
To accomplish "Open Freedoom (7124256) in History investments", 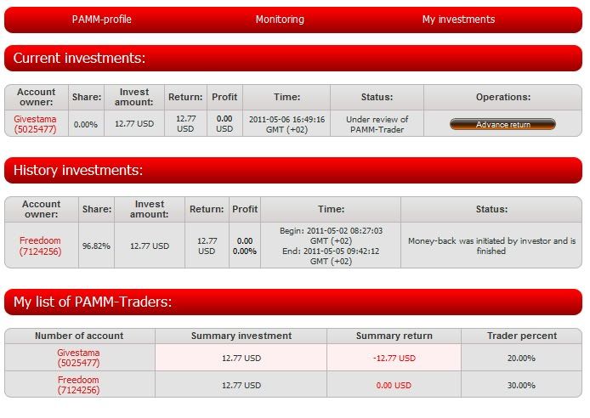I will click(x=40, y=246).
